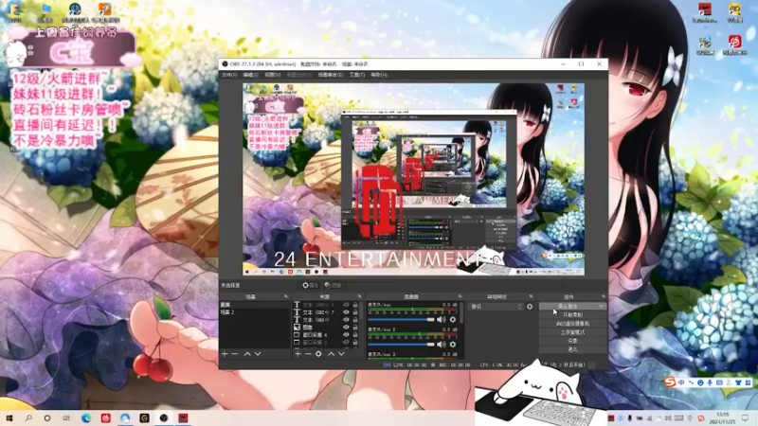Viewport: 758px width, 426px height.
Task: Select the 场景 2 scene
Action: [x=255, y=312]
